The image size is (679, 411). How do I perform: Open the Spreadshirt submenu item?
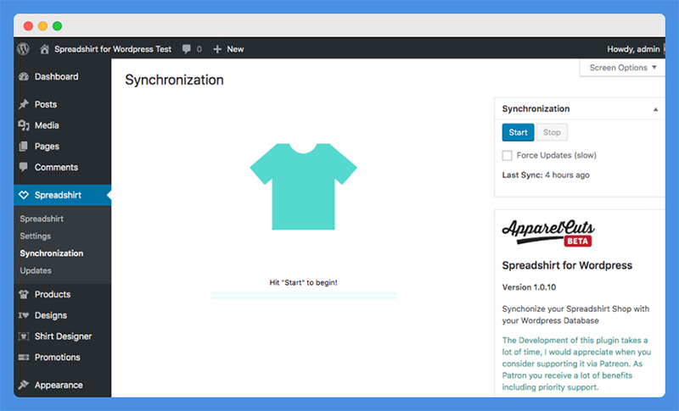(42, 219)
